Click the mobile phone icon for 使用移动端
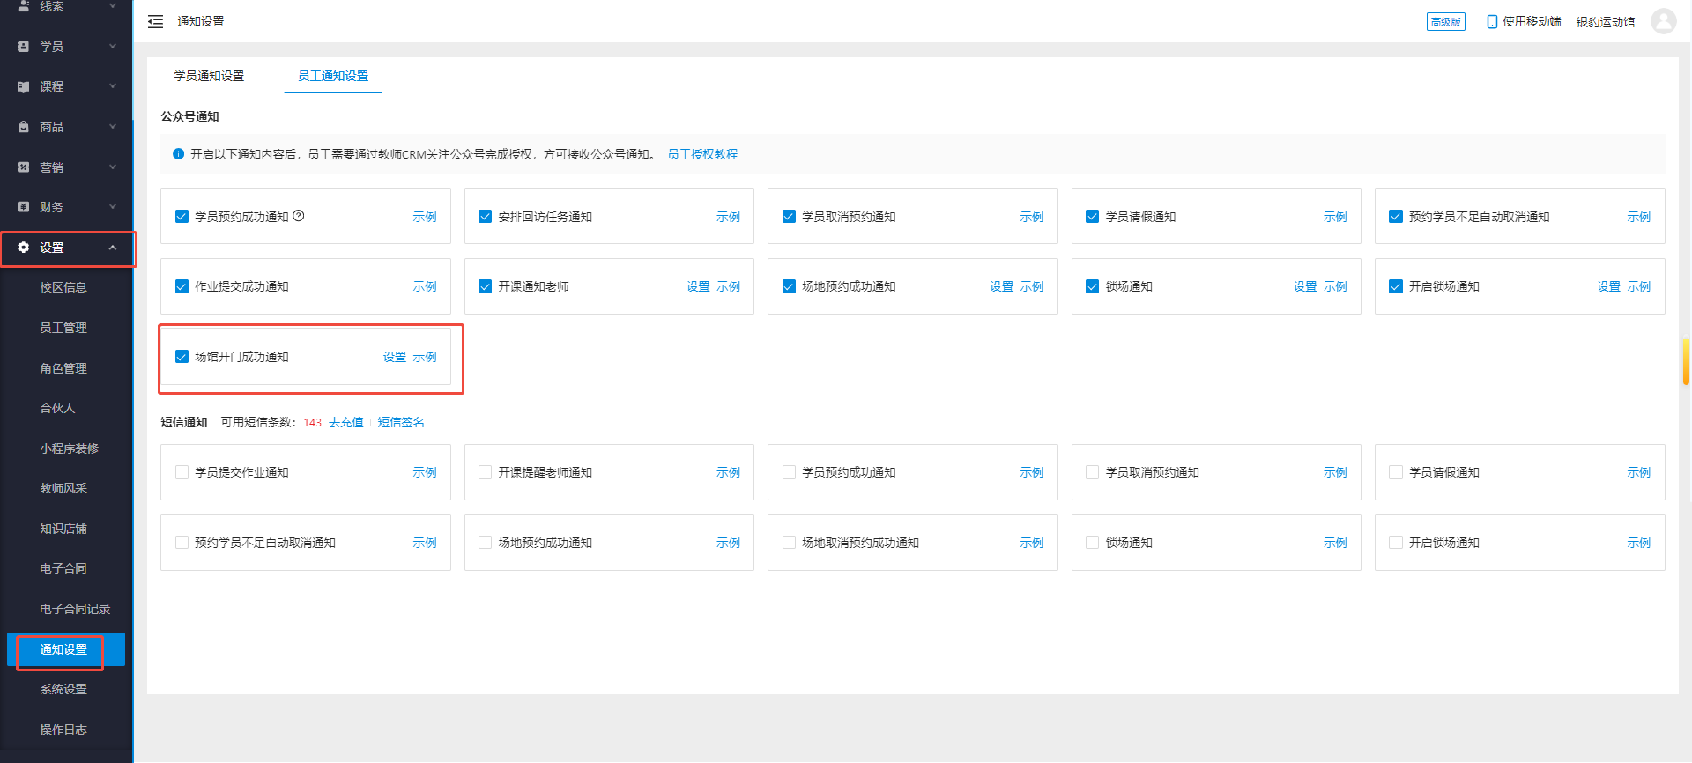 tap(1492, 21)
